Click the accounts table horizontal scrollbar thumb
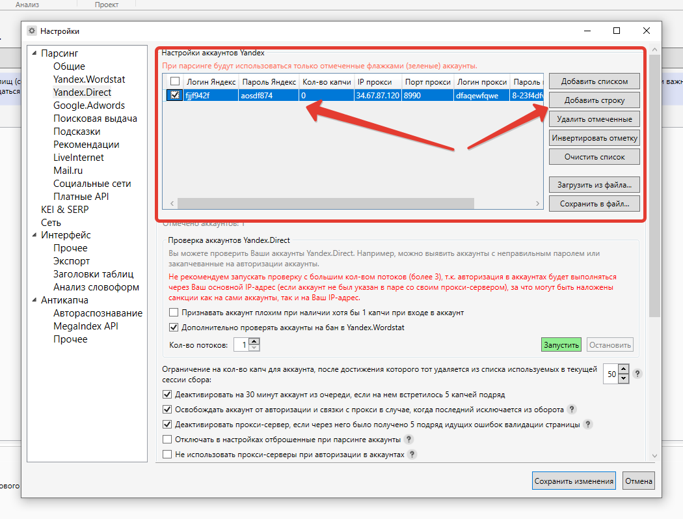 tap(326, 204)
